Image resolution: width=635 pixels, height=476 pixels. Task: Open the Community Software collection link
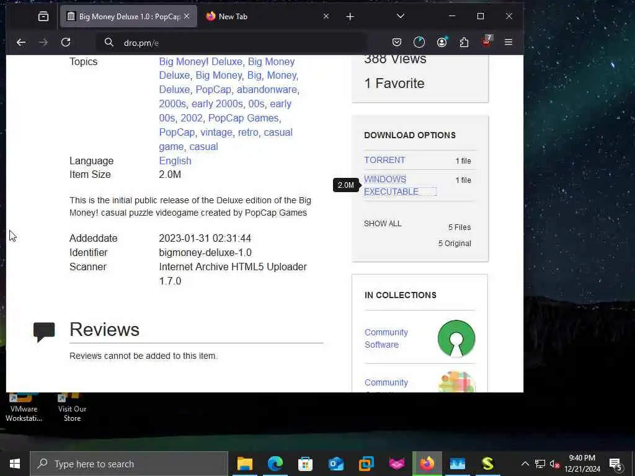click(386, 338)
